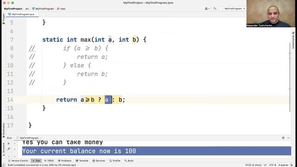Click MyFirstProject in breadcrumb bar
This screenshot has width=297, height=167.
(13, 9)
